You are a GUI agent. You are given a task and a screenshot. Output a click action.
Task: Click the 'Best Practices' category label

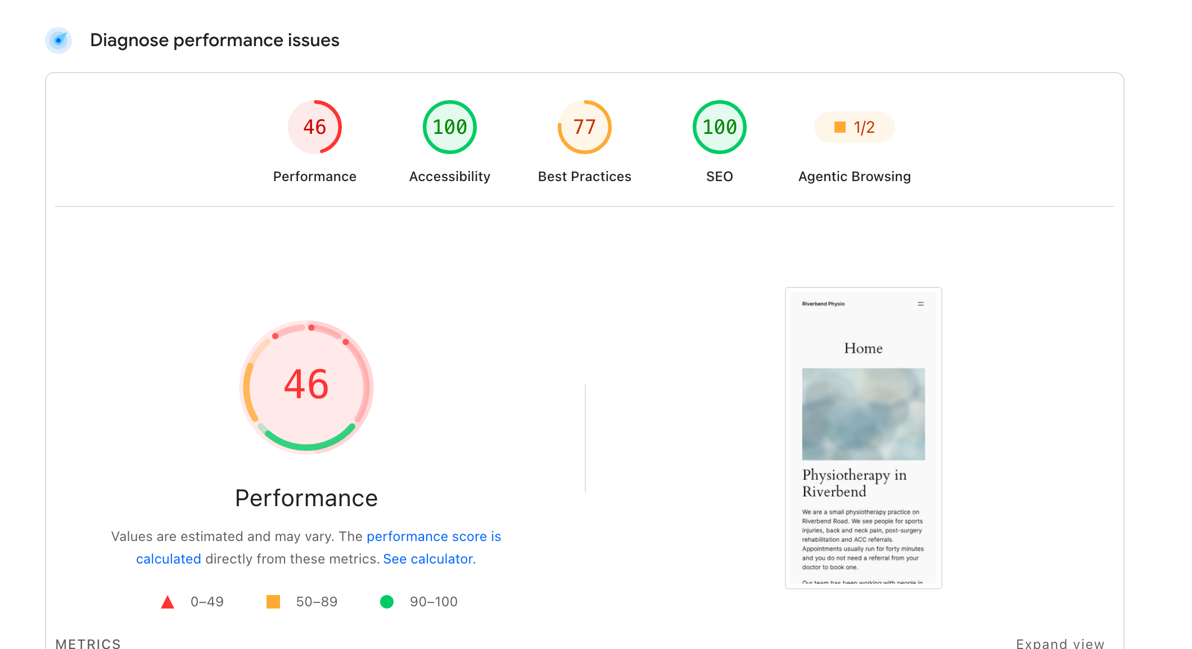[x=585, y=177]
